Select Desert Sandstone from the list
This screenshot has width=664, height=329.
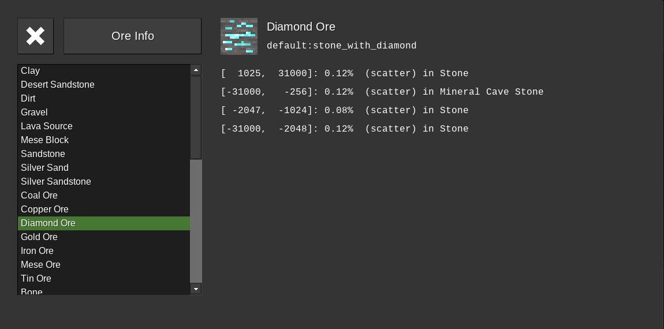click(x=57, y=85)
